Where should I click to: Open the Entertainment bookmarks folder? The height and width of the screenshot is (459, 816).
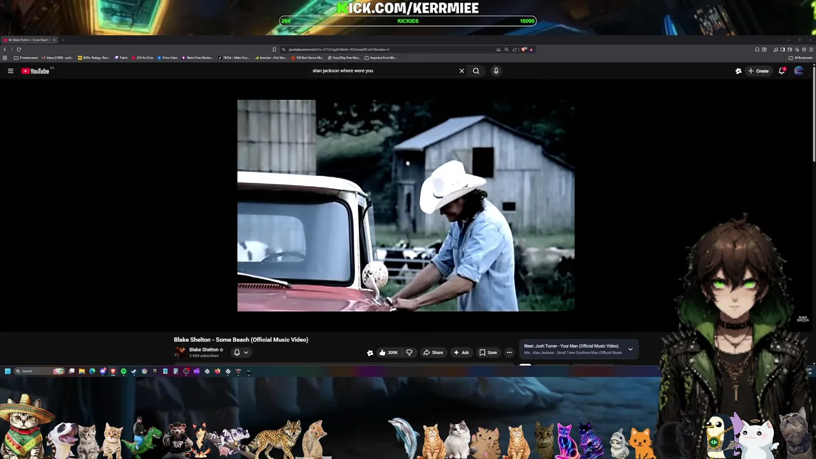point(26,57)
